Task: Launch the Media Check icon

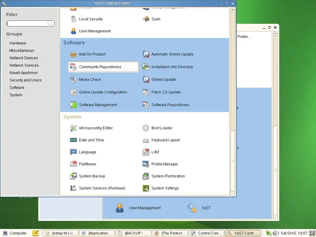Action: coord(73,80)
